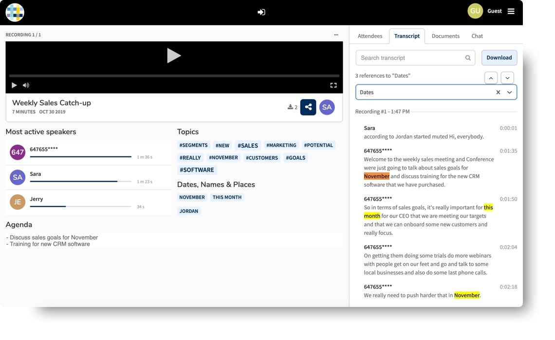555x340 pixels.
Task: Clear the Dates filter with X
Action: tap(498, 92)
